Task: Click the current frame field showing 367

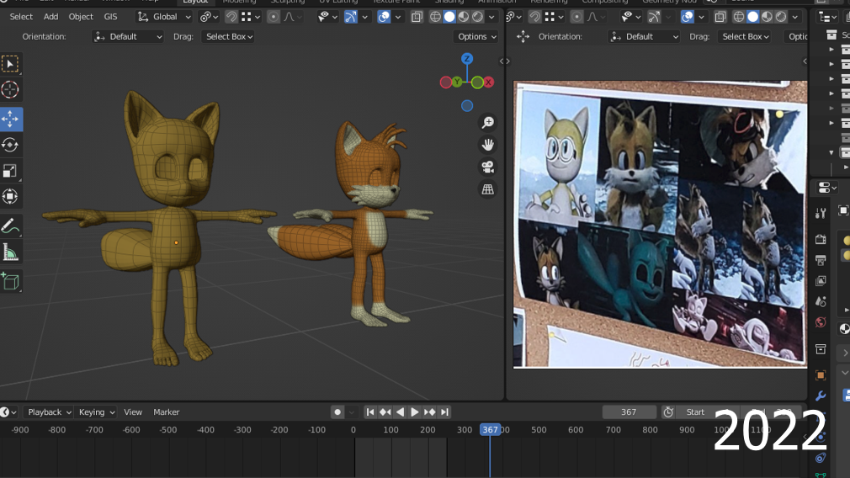Action: (629, 412)
